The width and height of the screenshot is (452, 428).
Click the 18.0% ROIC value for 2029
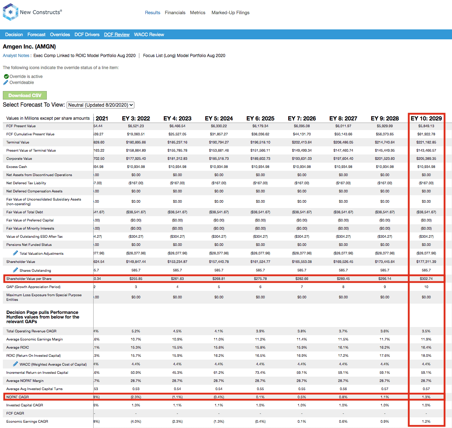pos(426,355)
